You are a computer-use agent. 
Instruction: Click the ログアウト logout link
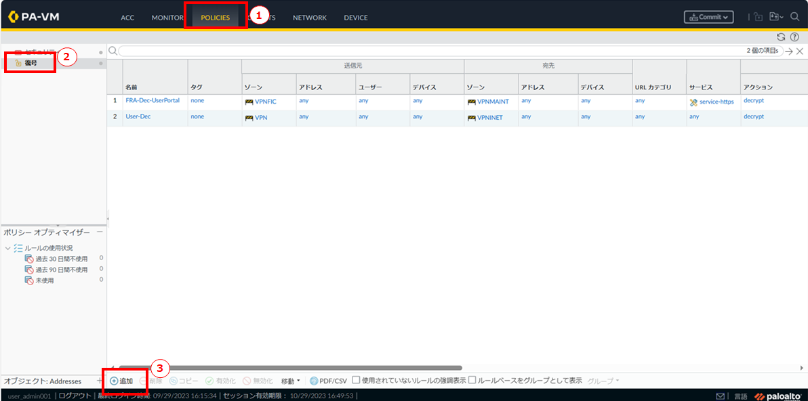coord(75,396)
